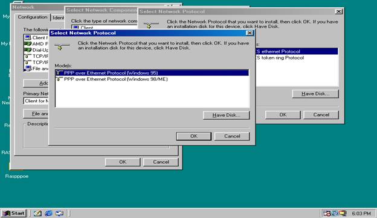Click Have Disk in front protocol dialog
This screenshot has width=377, height=218.
tap(226, 115)
